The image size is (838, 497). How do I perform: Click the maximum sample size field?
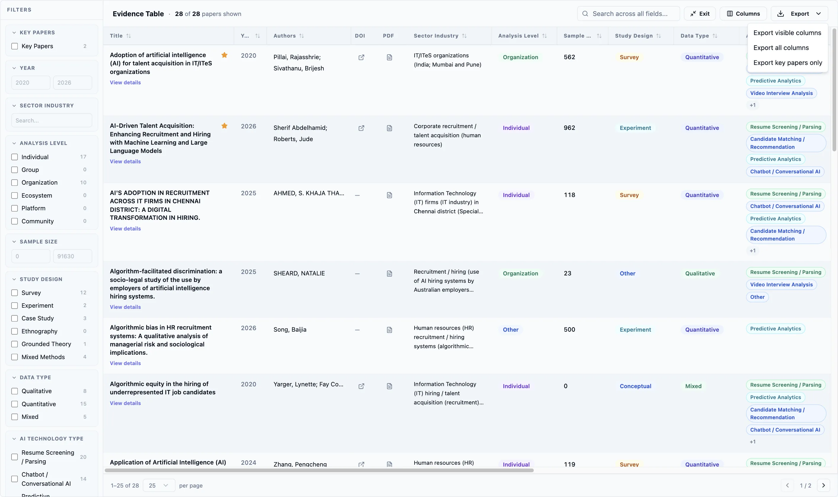pyautogui.click(x=73, y=256)
